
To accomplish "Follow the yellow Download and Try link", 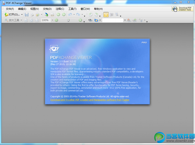I will (x=90, y=100).
